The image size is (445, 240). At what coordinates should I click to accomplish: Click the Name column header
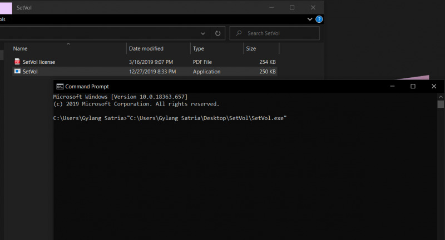[x=20, y=49]
